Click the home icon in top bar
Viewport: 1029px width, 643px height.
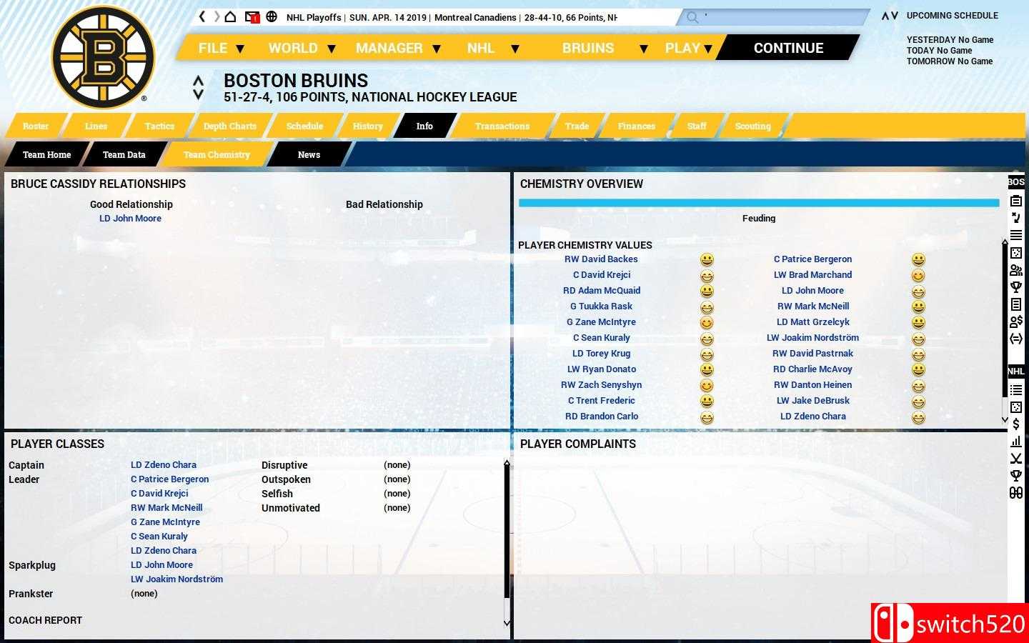[x=230, y=16]
